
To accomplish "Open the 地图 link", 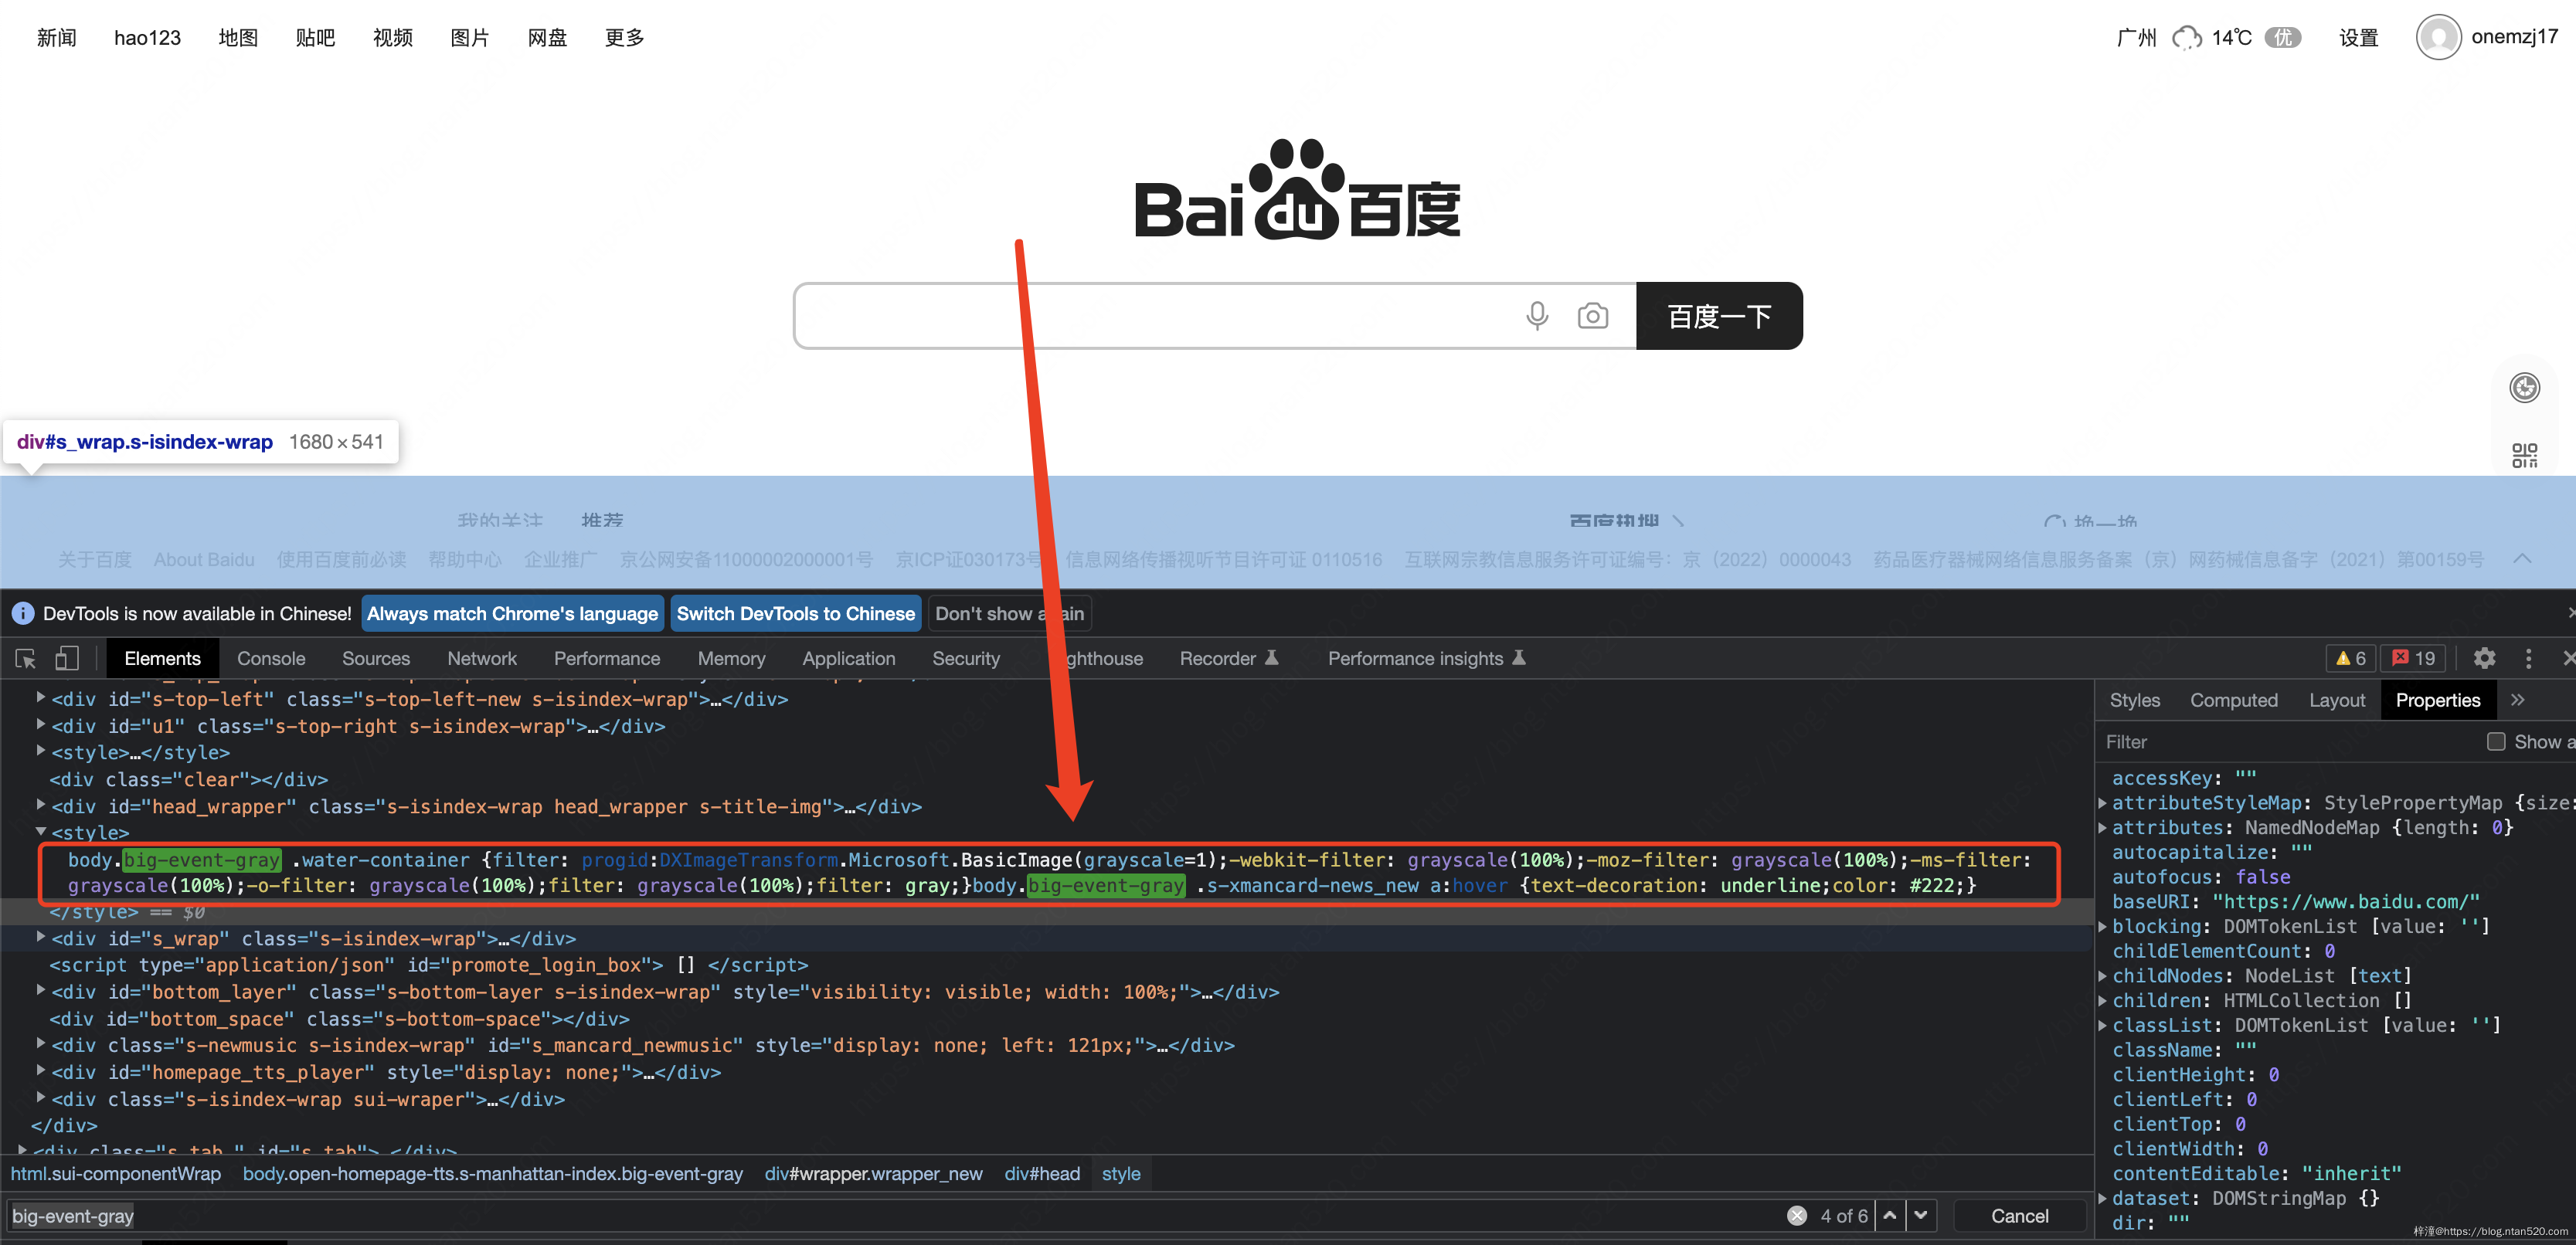I will (238, 38).
